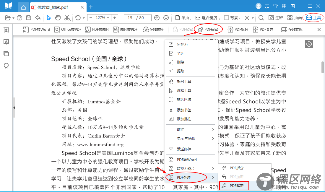The height and width of the screenshot is (192, 325).
Task: Open 背景 background dropdown
Action: click(232, 18)
